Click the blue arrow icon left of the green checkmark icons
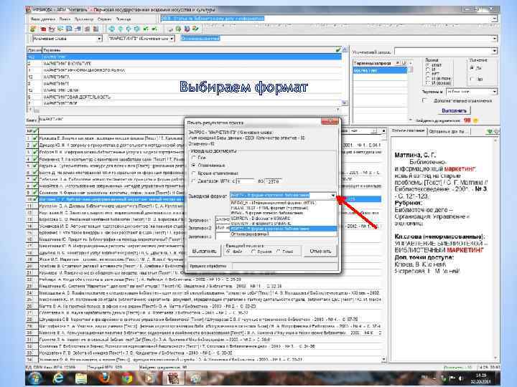517x387 pixels. [137, 29]
